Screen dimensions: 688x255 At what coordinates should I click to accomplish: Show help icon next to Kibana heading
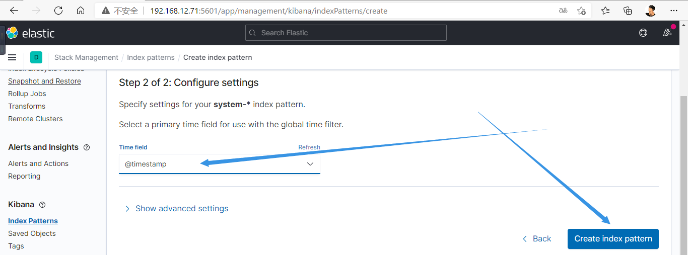pyautogui.click(x=42, y=205)
